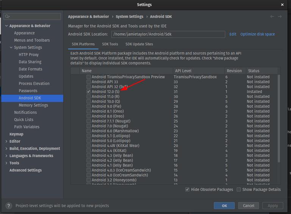Click the help question mark icon

coord(9,206)
